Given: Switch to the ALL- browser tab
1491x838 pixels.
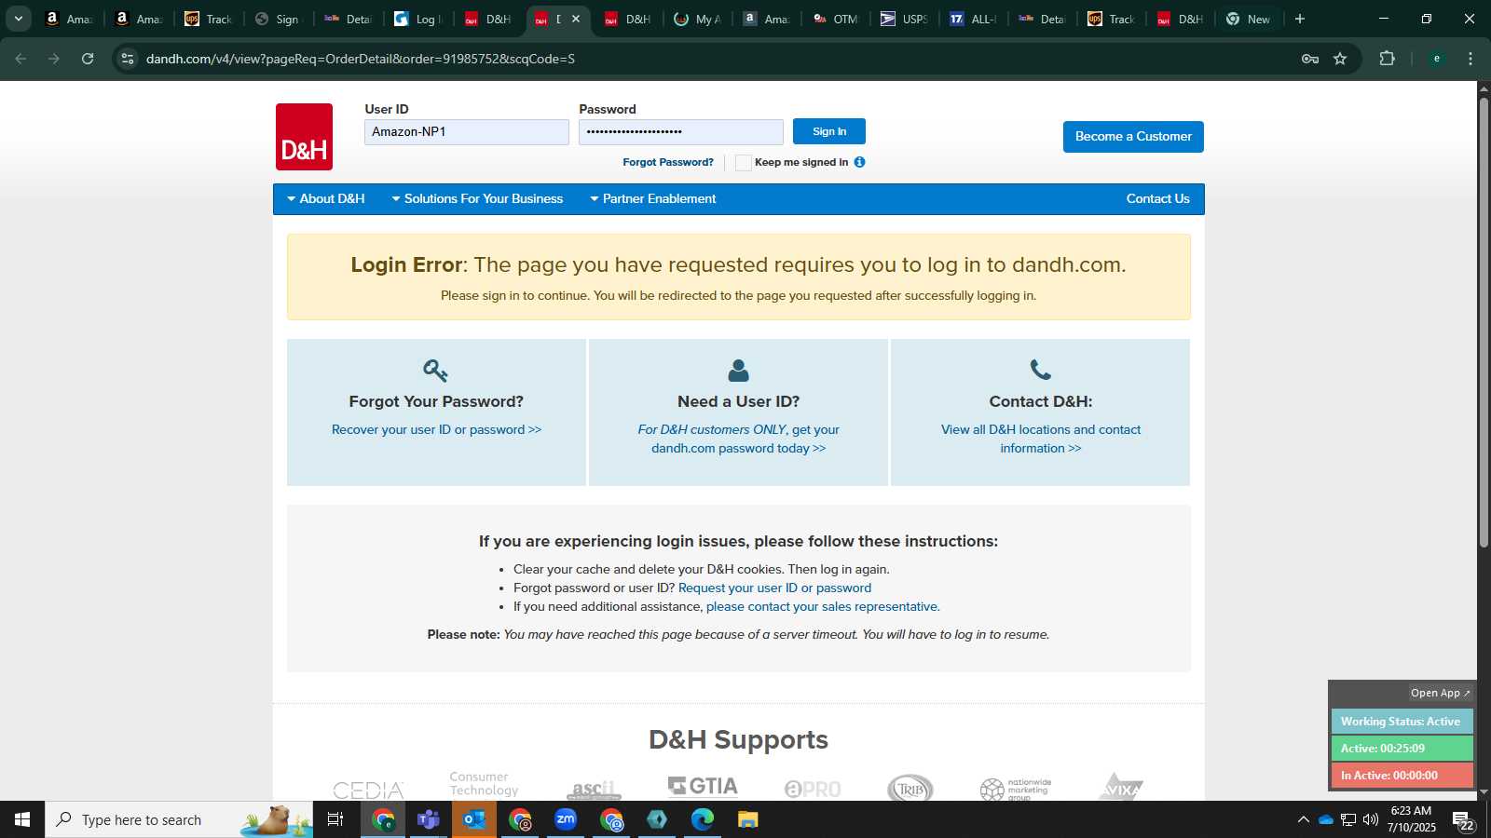Looking at the screenshot, I should (x=973, y=19).
